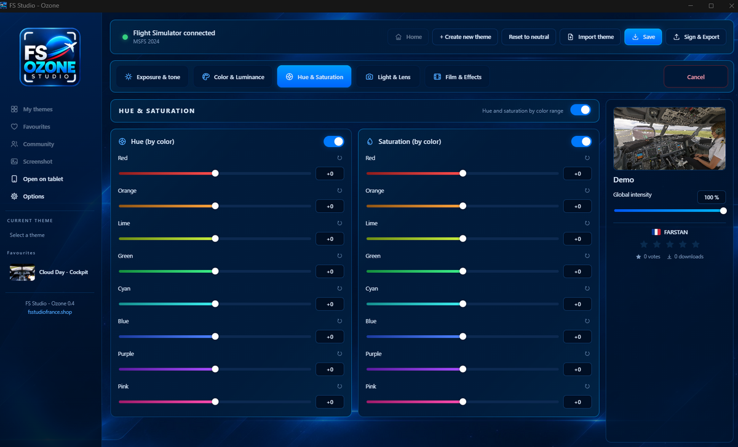Screen dimensions: 738x447
Task: Reset the Hue Pink slider icon
Action: 339,386
